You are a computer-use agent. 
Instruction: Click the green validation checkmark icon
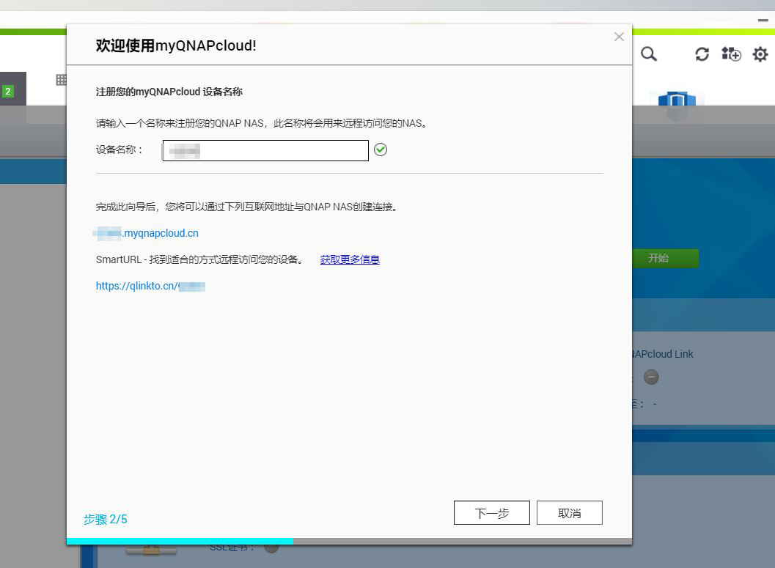coord(381,150)
